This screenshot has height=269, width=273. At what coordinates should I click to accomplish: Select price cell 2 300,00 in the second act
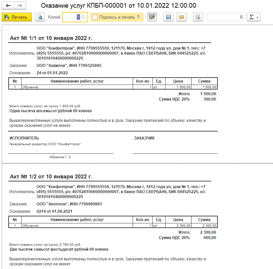click(x=178, y=225)
